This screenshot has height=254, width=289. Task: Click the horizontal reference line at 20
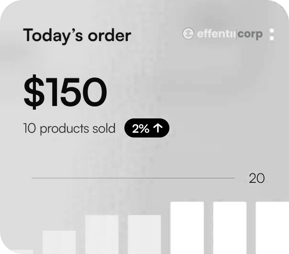click(133, 178)
